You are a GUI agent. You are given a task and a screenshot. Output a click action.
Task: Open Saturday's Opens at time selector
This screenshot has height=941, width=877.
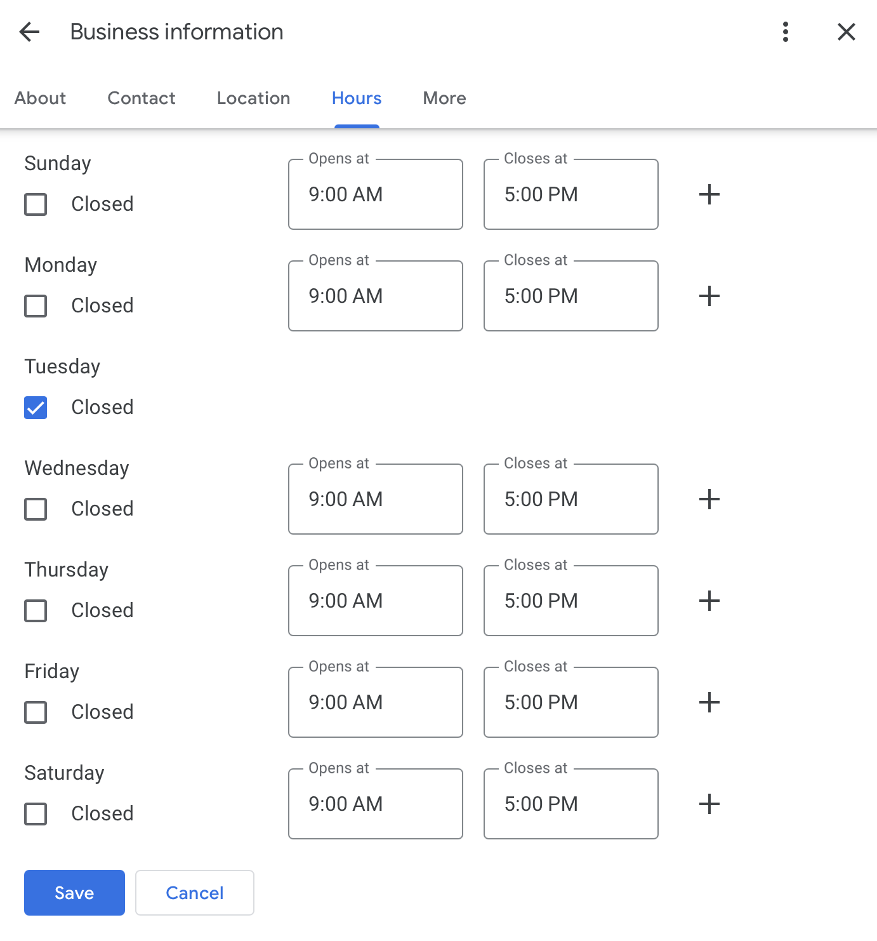(x=376, y=804)
